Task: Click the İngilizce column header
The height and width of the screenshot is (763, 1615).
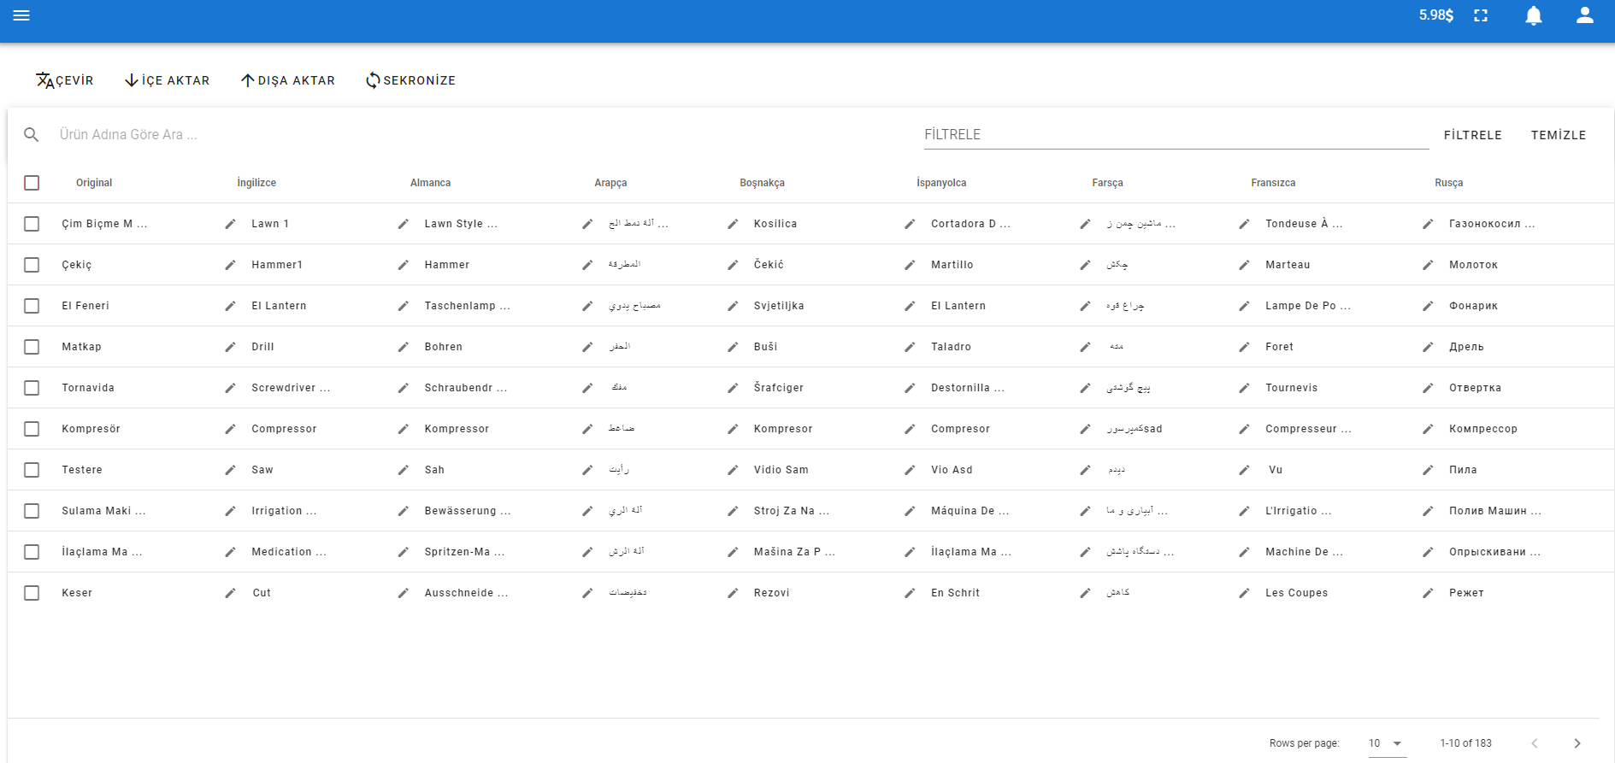Action: point(256,183)
